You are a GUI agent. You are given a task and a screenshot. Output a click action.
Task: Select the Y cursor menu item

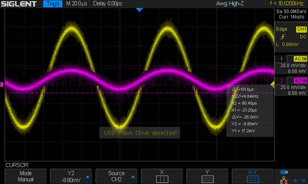click(207, 176)
